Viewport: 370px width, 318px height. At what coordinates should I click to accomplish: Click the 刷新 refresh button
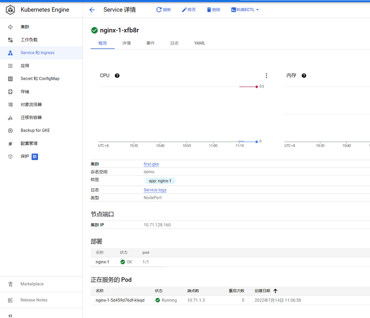(x=163, y=10)
